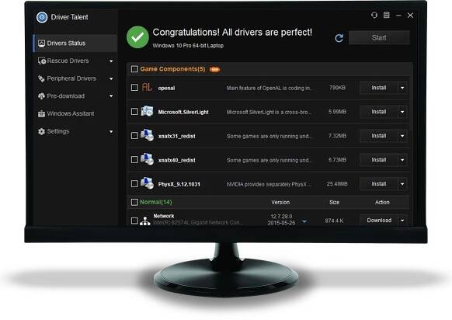Tick the checkbox beside PhysX_9.12.1031

click(134, 183)
